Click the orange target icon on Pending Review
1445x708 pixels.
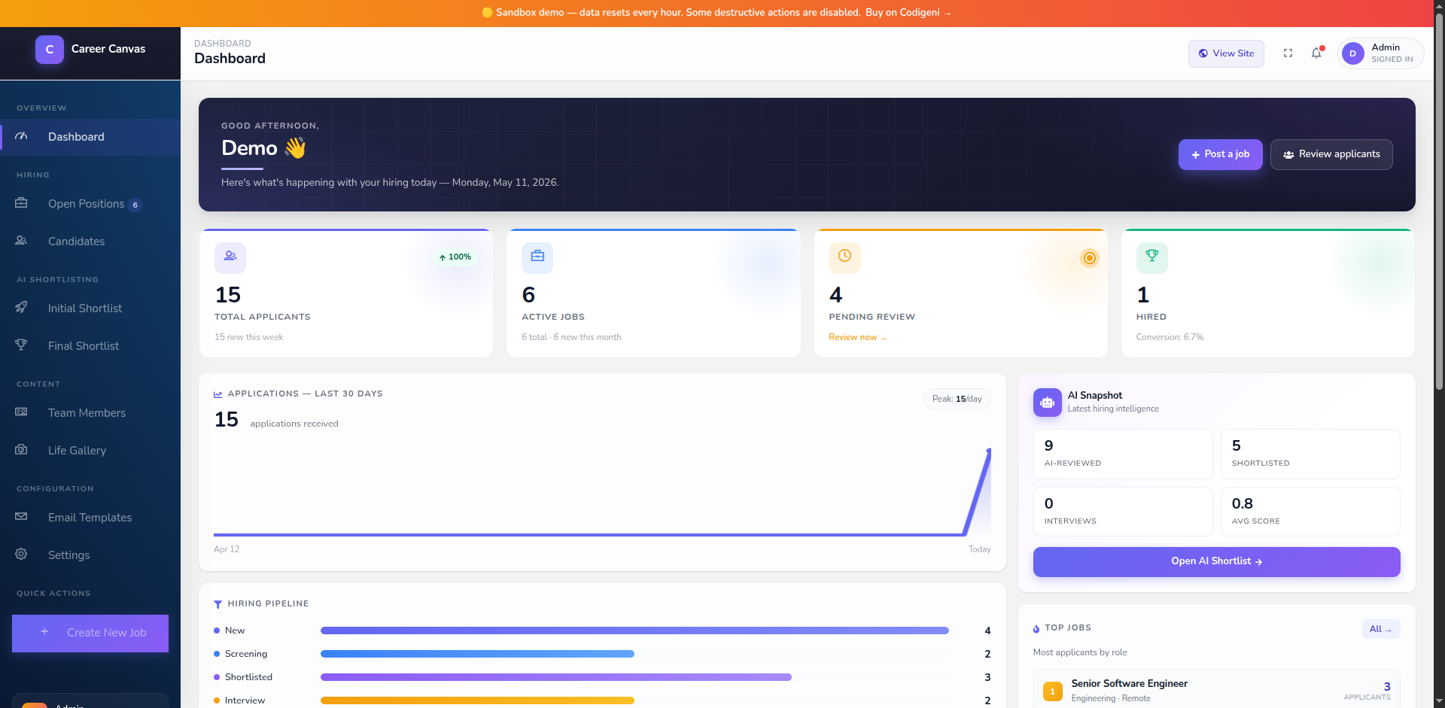[1089, 258]
